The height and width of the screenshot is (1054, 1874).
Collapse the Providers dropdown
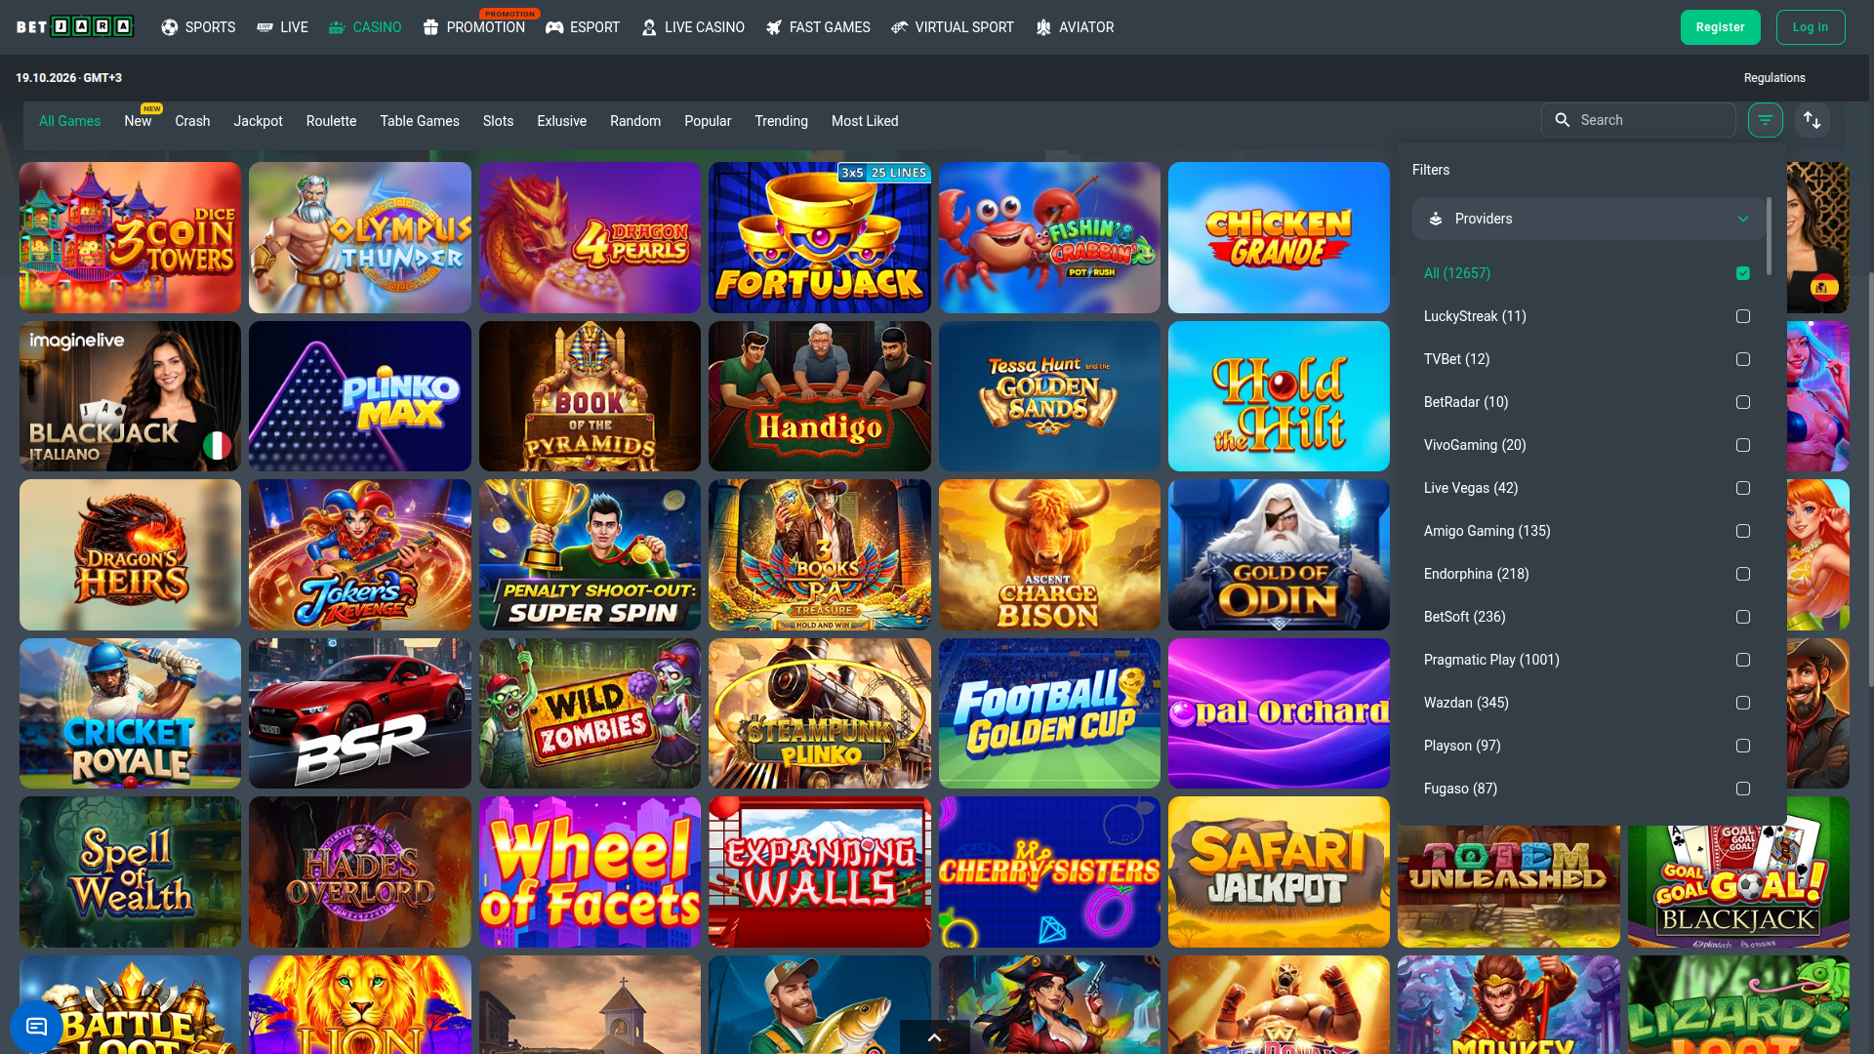point(1588,219)
